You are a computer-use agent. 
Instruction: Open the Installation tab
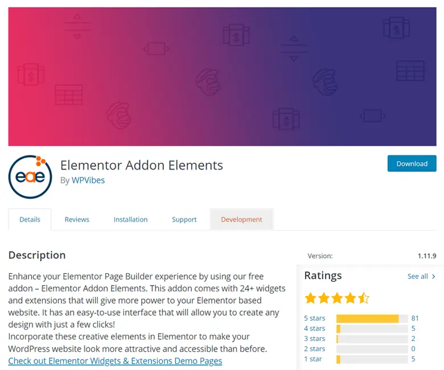(130, 220)
